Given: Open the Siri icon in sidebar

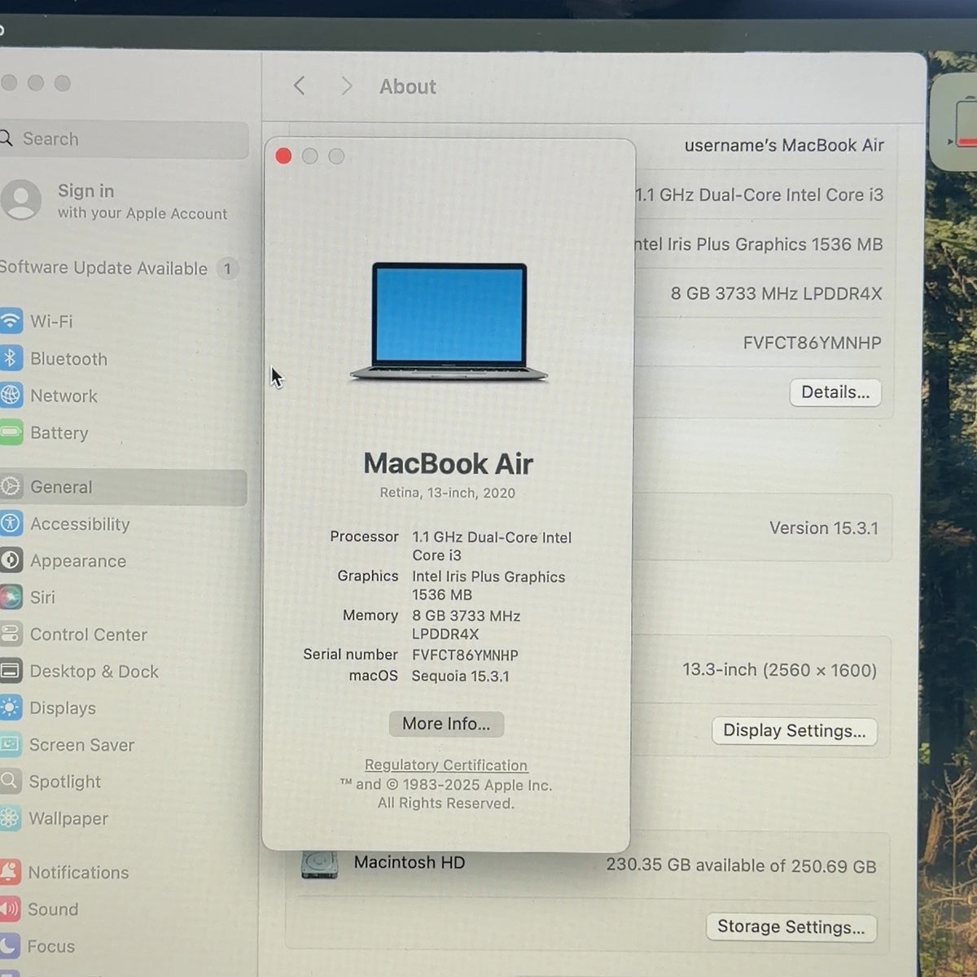Looking at the screenshot, I should [11, 597].
